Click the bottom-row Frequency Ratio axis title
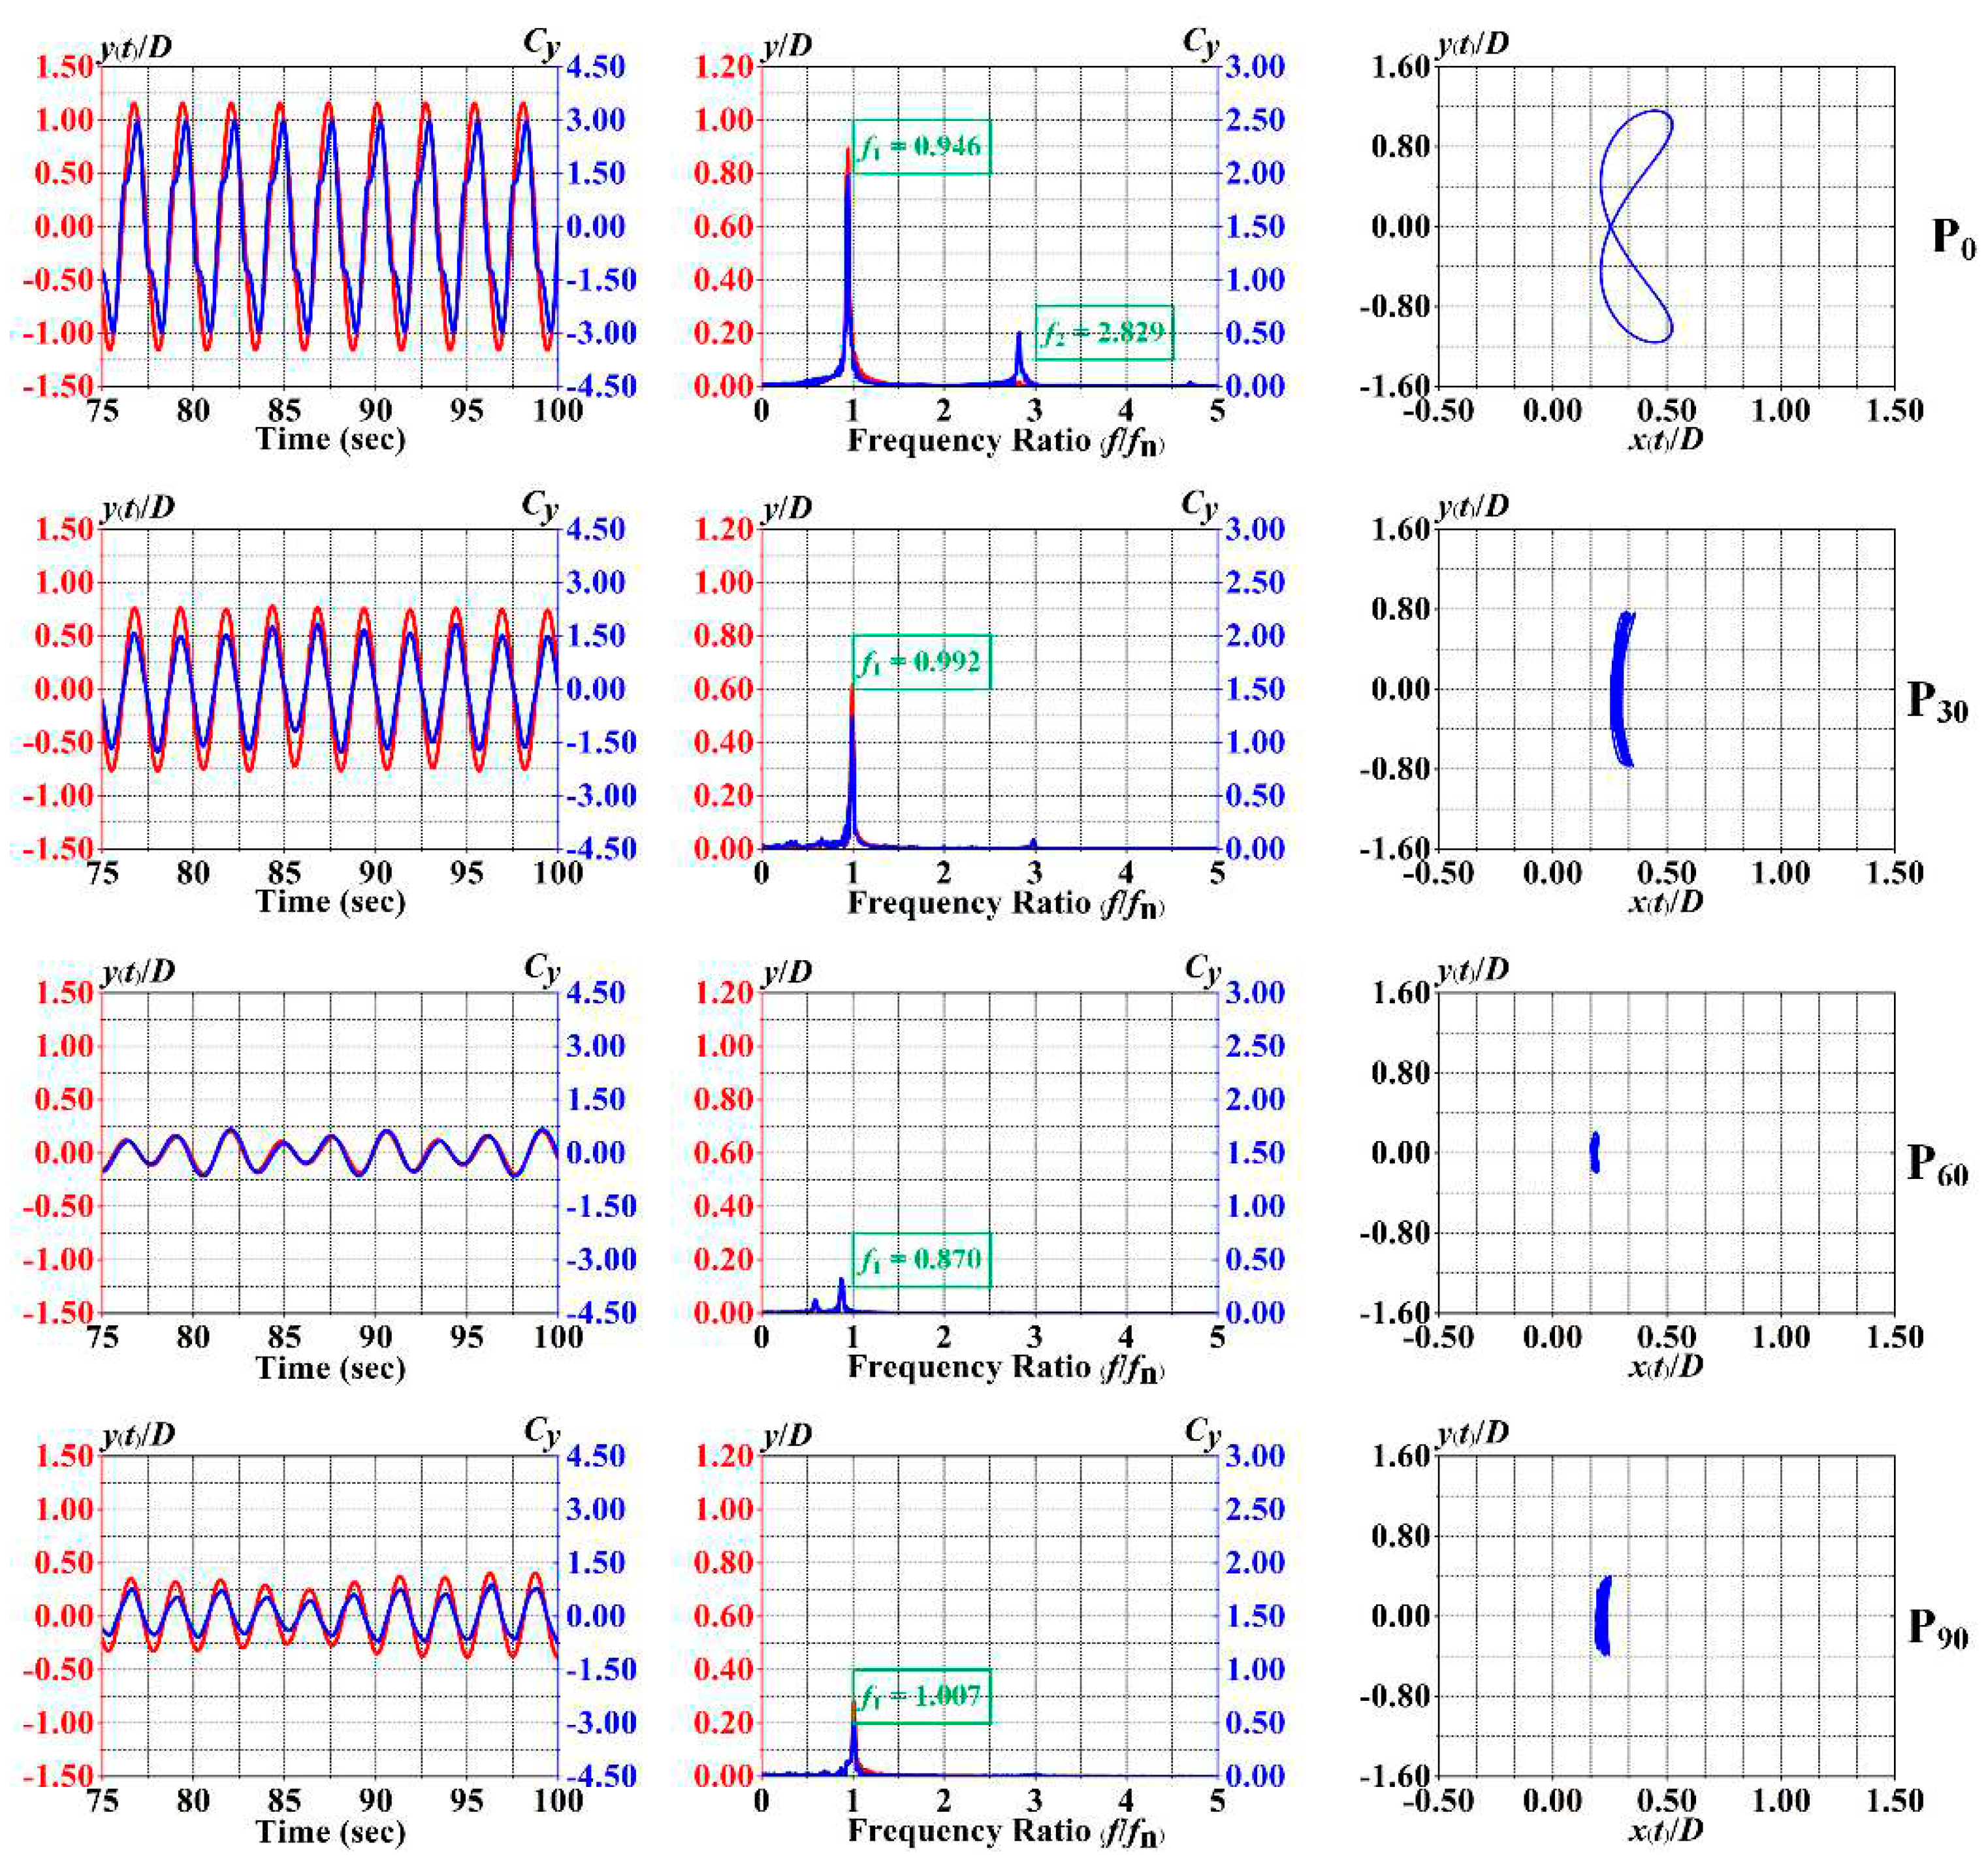The height and width of the screenshot is (1868, 1988). [x=1005, y=1831]
